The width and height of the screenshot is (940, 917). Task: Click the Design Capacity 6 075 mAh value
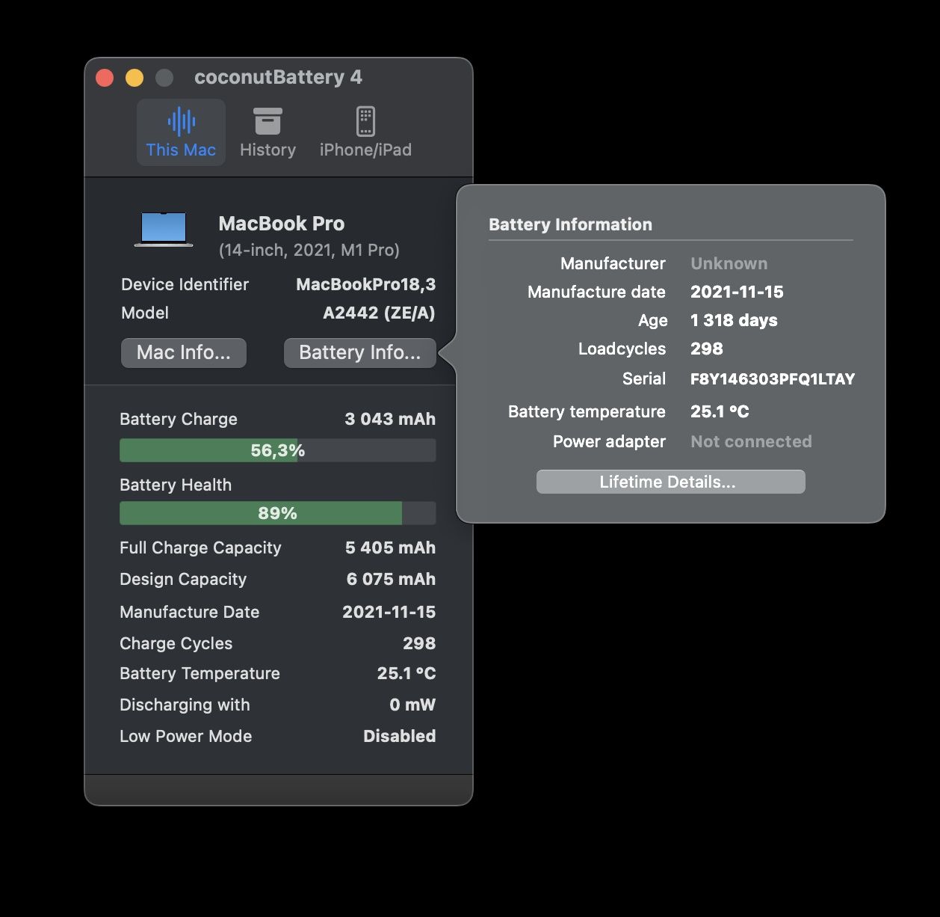pos(391,579)
